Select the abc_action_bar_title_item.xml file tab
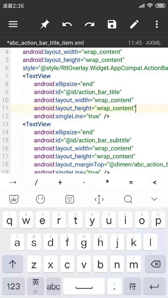The width and height of the screenshot is (168, 298). [x=45, y=43]
